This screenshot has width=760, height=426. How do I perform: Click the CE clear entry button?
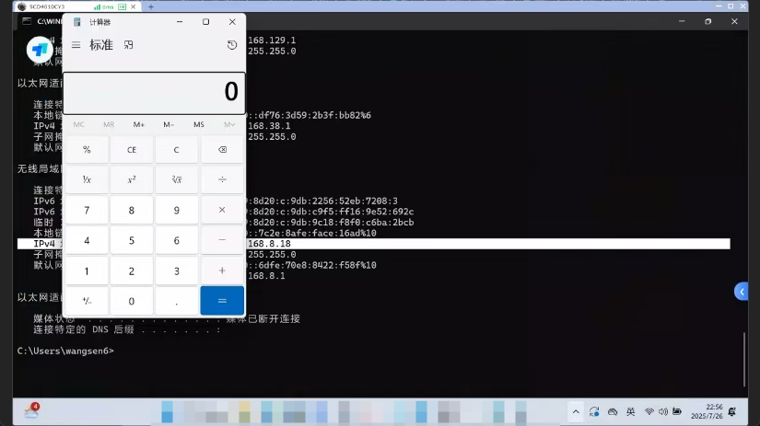[x=132, y=149]
